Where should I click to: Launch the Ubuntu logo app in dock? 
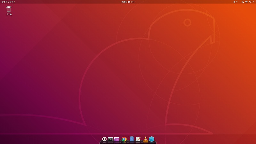pyautogui.click(x=104, y=139)
